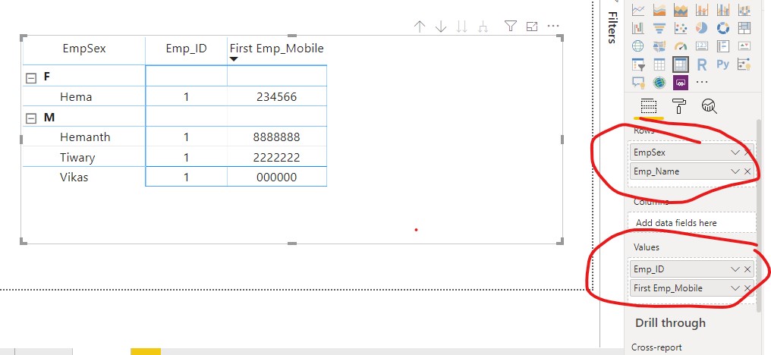
Task: Remove Emp_ID field from Values
Action: [747, 269]
